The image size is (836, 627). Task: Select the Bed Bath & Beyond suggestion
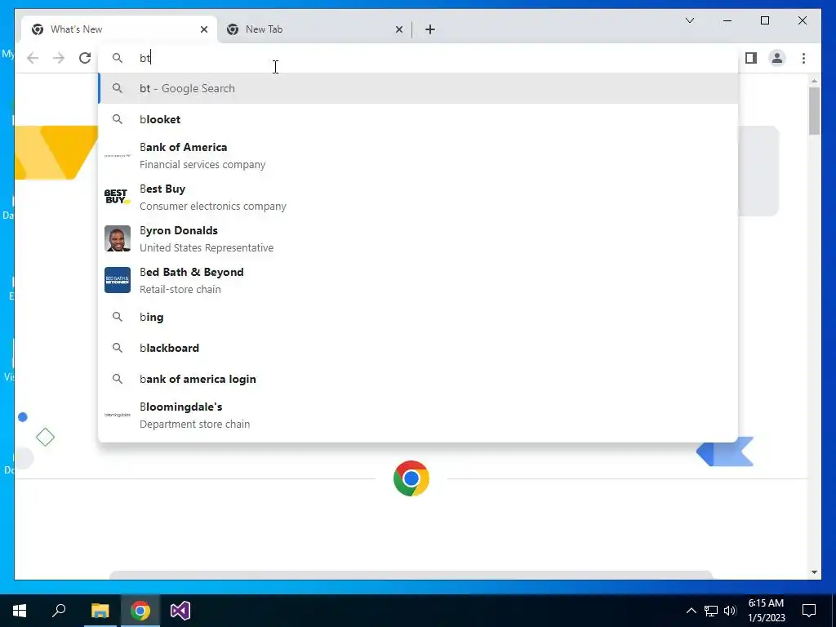[418, 281]
